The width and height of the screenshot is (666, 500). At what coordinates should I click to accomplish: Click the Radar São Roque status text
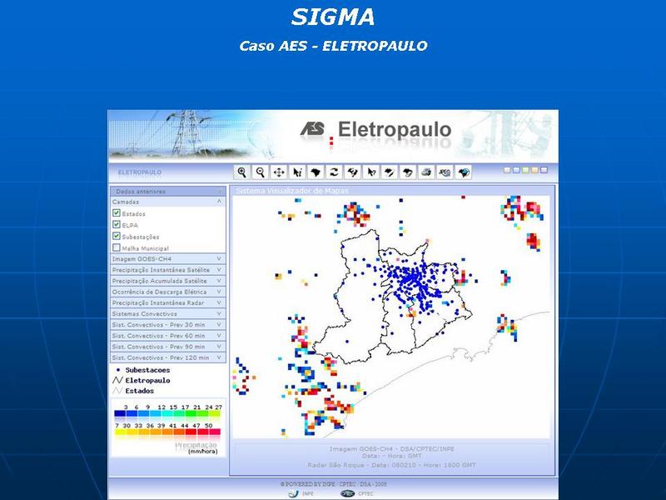click(391, 465)
